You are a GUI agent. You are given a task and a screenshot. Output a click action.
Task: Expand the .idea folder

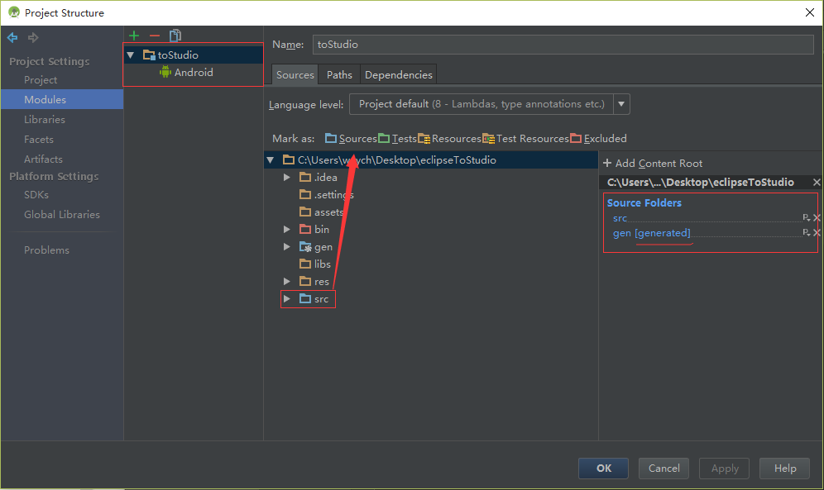click(287, 178)
